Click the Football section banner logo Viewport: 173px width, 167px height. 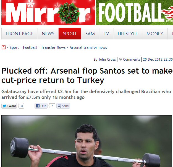[135, 12]
